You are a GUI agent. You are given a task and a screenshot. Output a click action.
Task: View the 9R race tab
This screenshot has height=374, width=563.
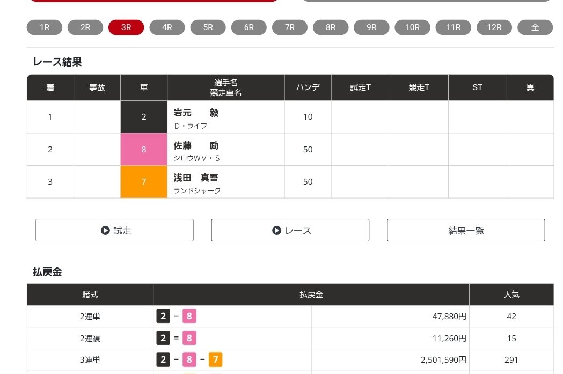coord(371,27)
